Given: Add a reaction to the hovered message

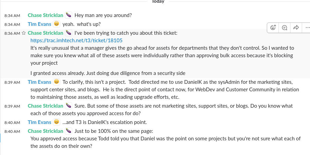Looking at the screenshot, I should [x=273, y=28].
